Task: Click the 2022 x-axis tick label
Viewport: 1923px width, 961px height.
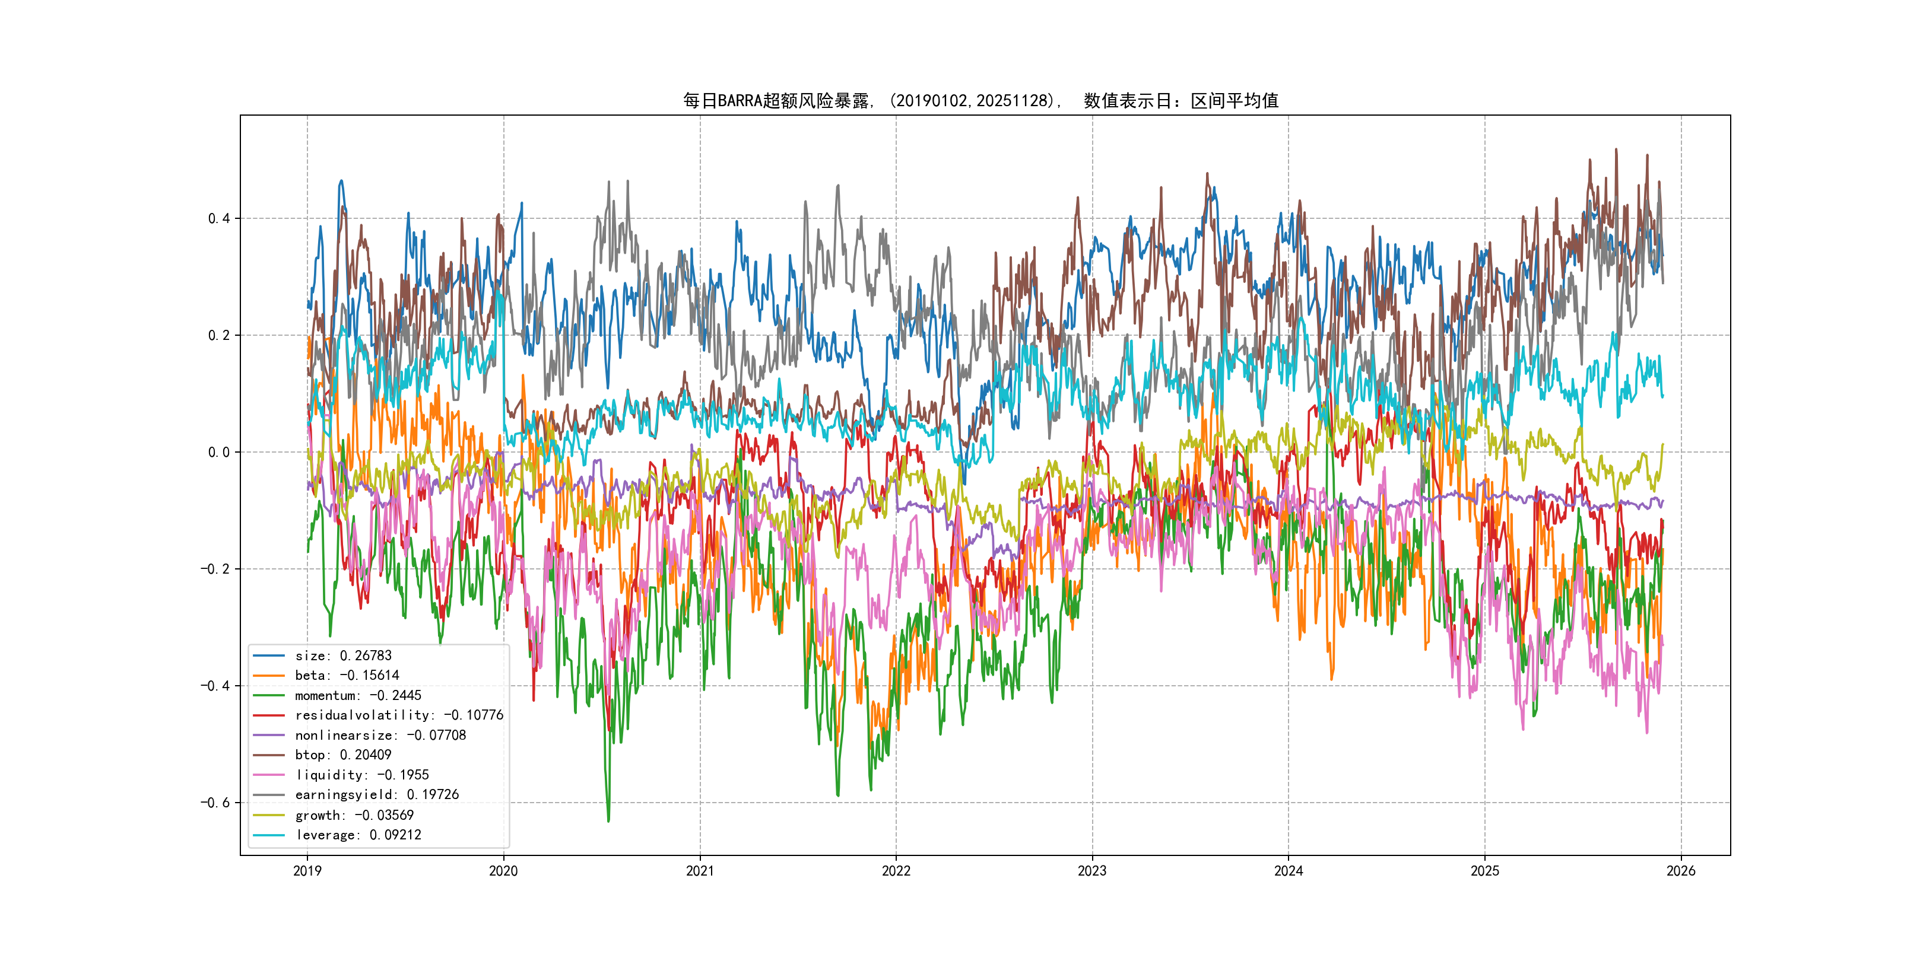Action: coord(896,871)
